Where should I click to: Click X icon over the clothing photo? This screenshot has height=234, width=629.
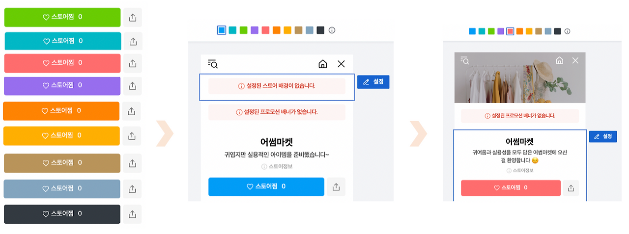click(575, 60)
